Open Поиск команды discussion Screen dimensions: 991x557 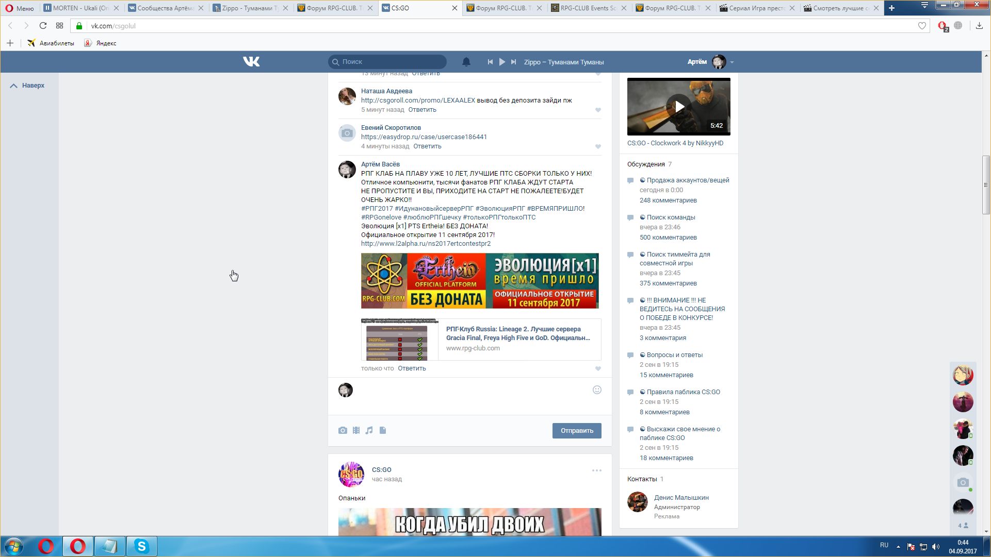[x=671, y=217]
